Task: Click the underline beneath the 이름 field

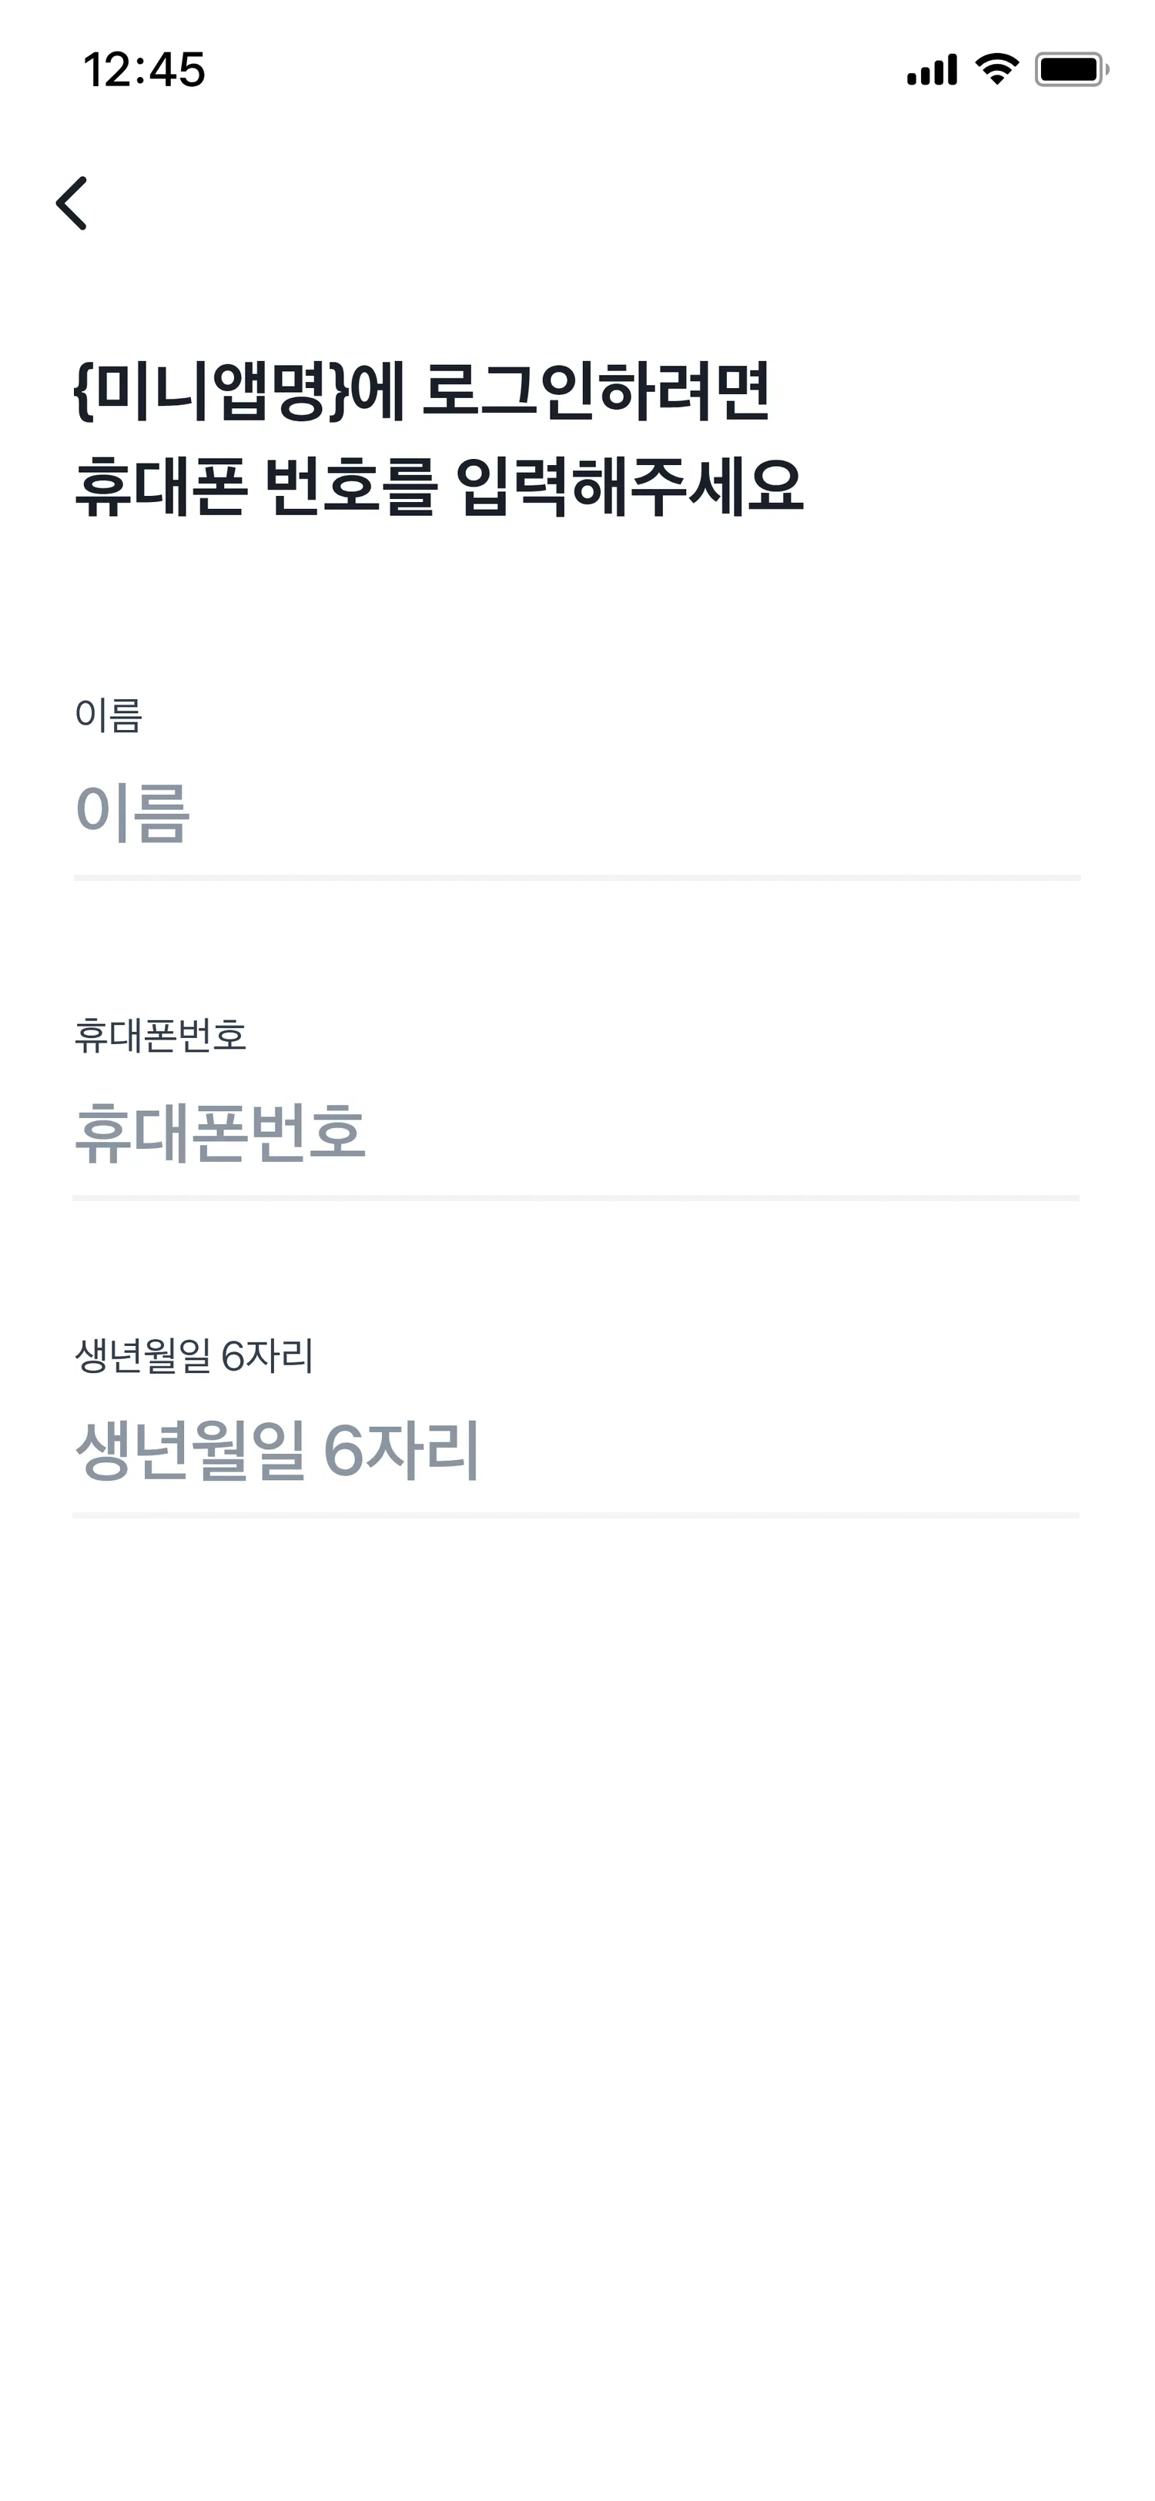Action: point(577,878)
